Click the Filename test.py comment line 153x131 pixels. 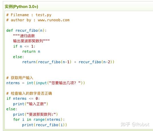click(29, 15)
